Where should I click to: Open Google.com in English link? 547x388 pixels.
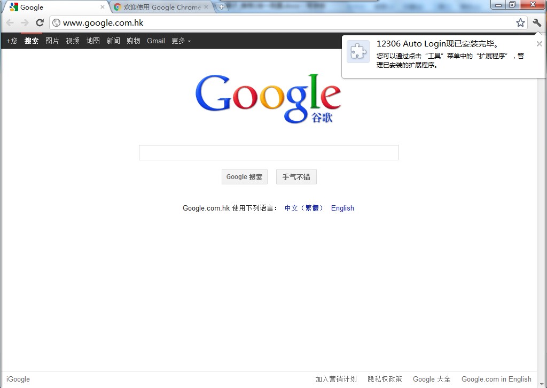pyautogui.click(x=496, y=379)
